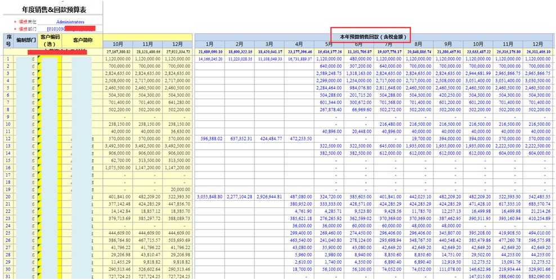Click the 填报岗位 field showing Administrators
The height and width of the screenshot is (280, 556).
(x=70, y=21)
